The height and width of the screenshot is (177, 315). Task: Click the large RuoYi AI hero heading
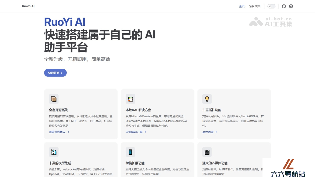point(65,22)
